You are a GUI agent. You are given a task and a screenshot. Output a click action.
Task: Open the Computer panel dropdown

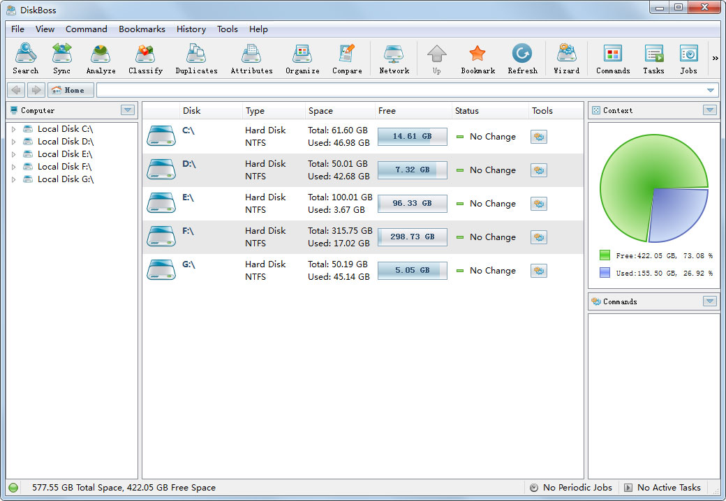click(x=127, y=110)
